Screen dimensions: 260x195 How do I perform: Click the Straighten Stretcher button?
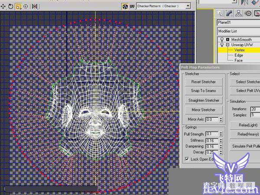point(204,101)
